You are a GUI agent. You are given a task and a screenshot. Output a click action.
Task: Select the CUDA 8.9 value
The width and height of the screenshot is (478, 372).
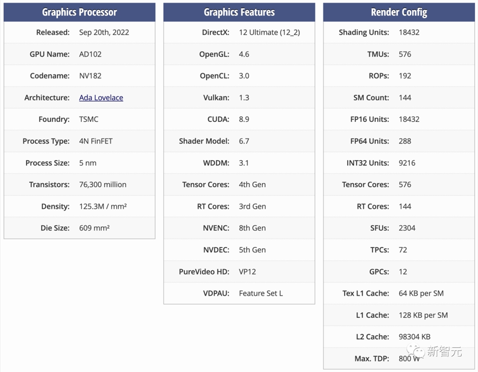(244, 119)
